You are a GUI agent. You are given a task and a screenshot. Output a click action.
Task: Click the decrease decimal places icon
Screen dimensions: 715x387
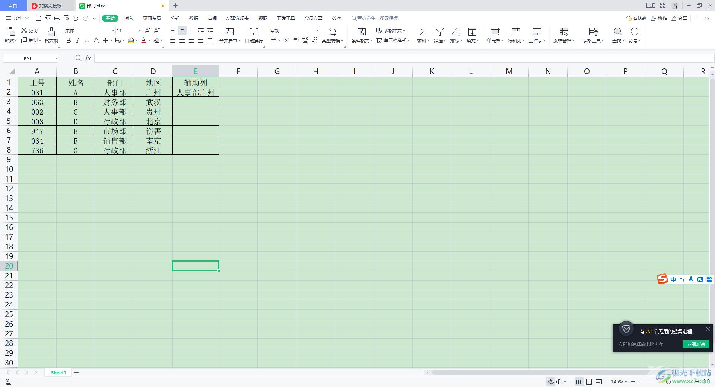click(315, 40)
